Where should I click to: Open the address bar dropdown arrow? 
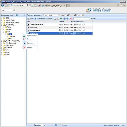(x=29, y=5)
